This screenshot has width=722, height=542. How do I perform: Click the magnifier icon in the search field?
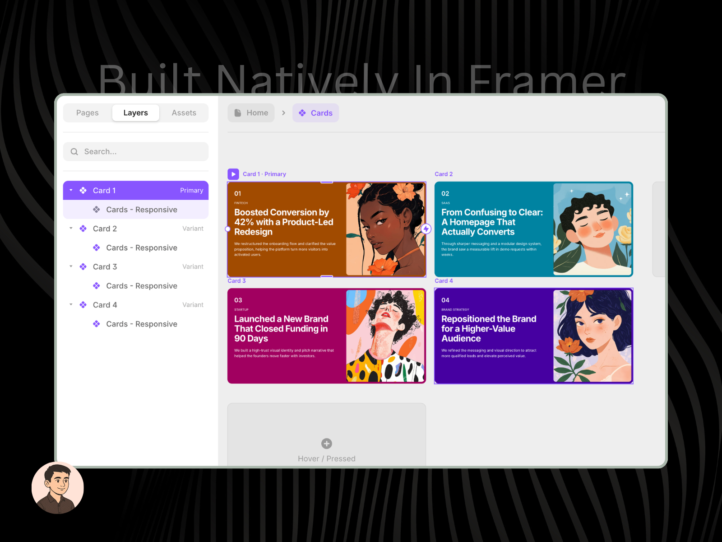74,152
